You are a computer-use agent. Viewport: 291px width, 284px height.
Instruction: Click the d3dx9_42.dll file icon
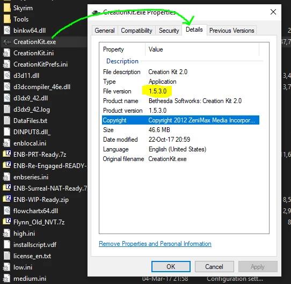point(7,98)
